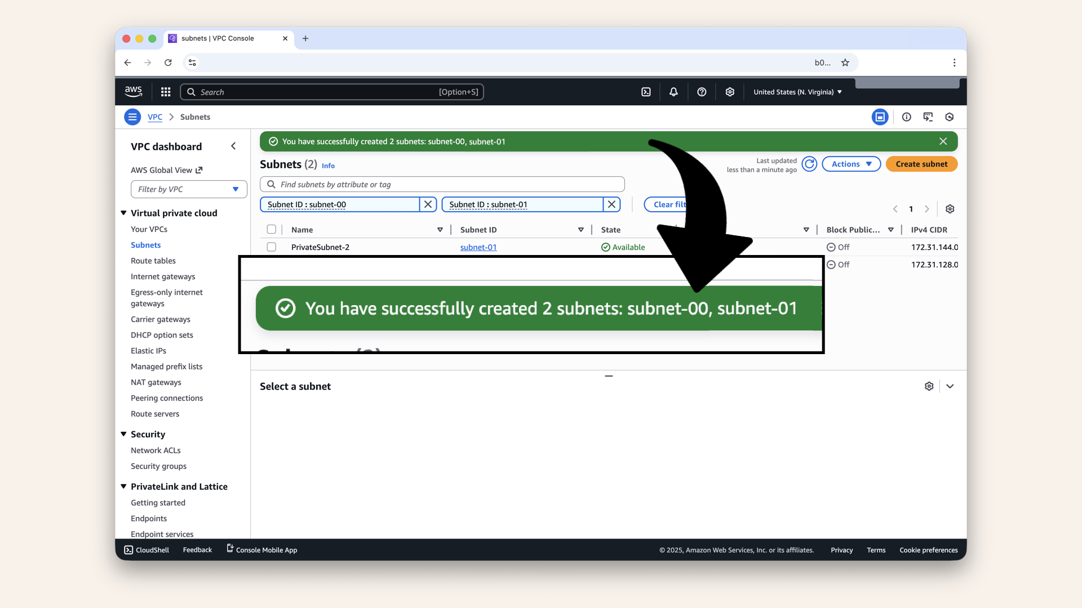Open the settings gear in the AWS top bar
Viewport: 1082px width, 608px height.
pyautogui.click(x=730, y=92)
